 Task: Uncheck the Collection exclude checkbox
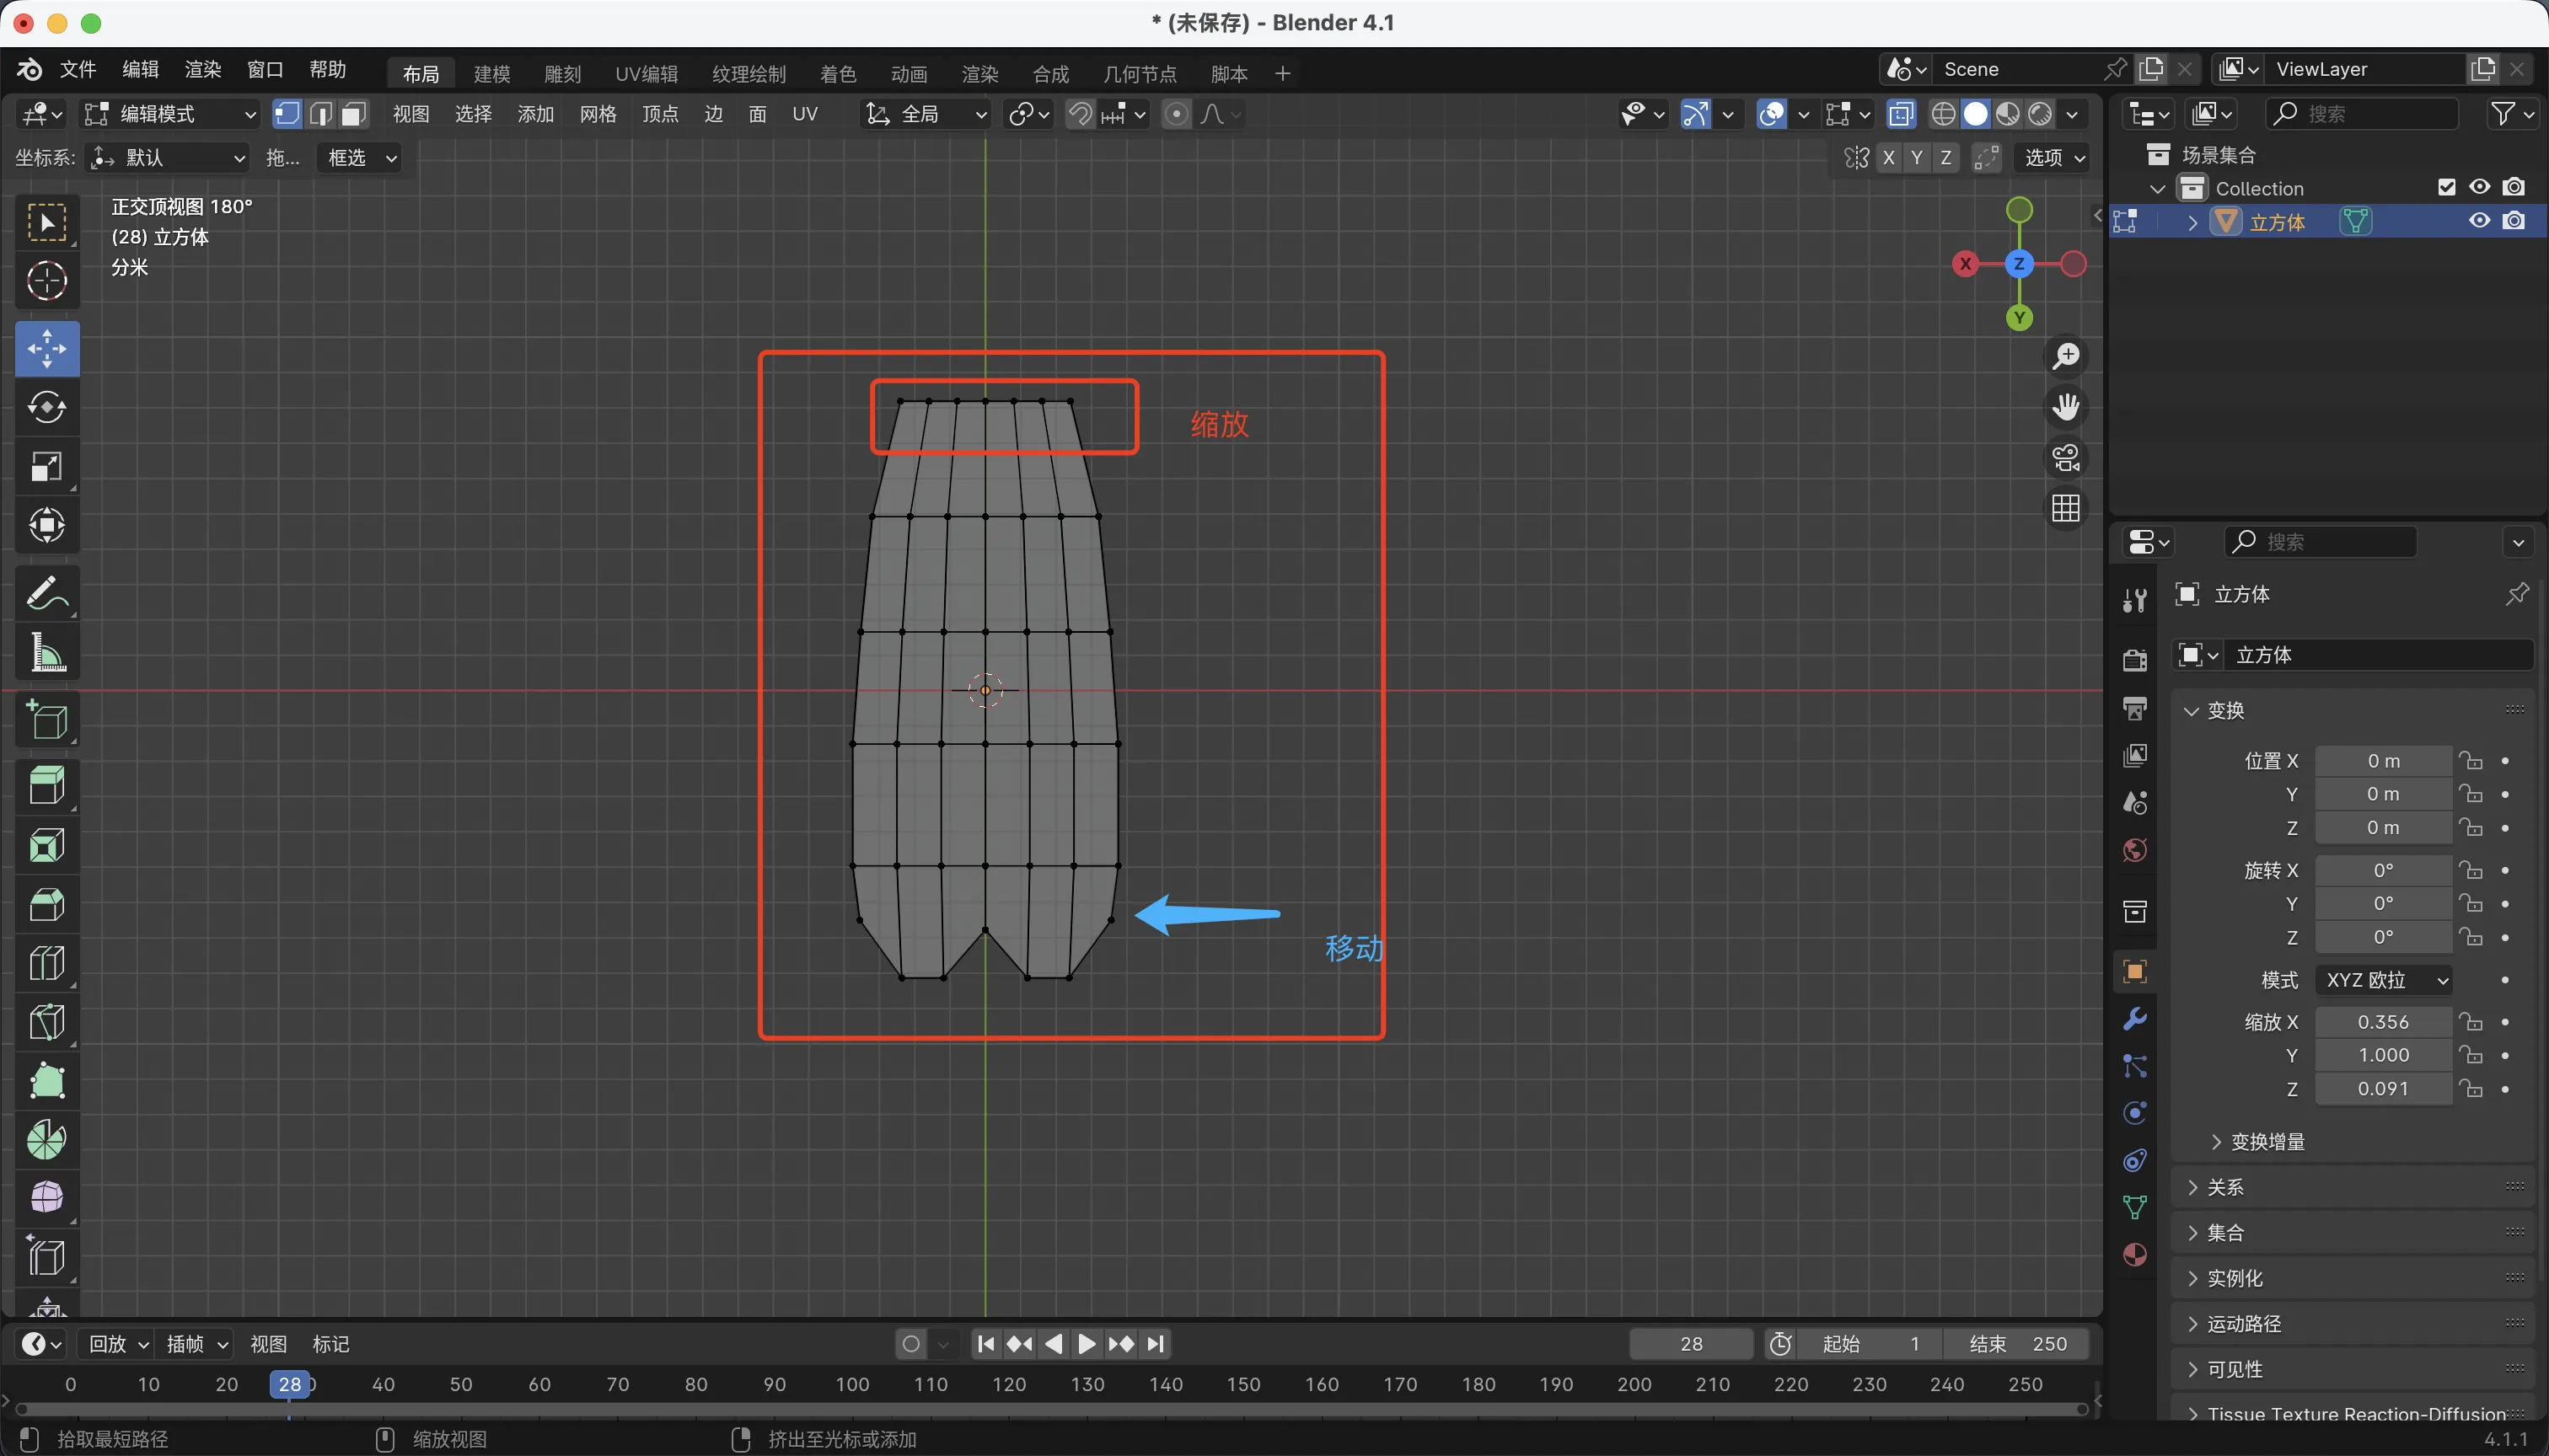[x=2446, y=188]
